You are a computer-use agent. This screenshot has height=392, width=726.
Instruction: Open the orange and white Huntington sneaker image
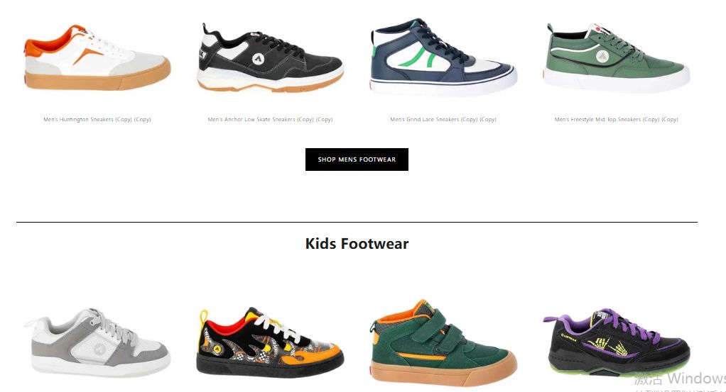click(97, 57)
